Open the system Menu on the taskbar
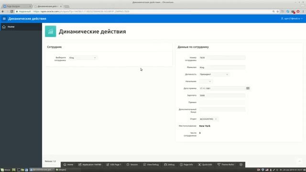 coord(5,170)
